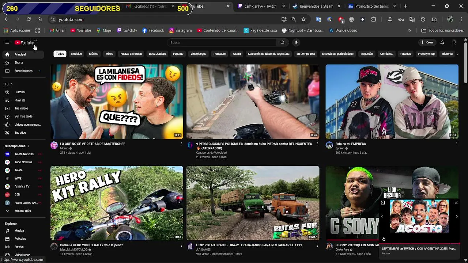Image resolution: width=468 pixels, height=263 pixels.
Task: Open options for persecuciones policiales video
Action: [x=317, y=144]
